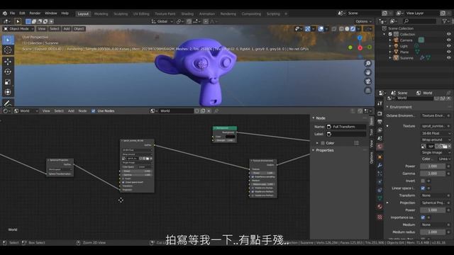Toggle Collection exclude checkbox in outliner
Viewport: 454px width, 255px height.
click(x=390, y=34)
